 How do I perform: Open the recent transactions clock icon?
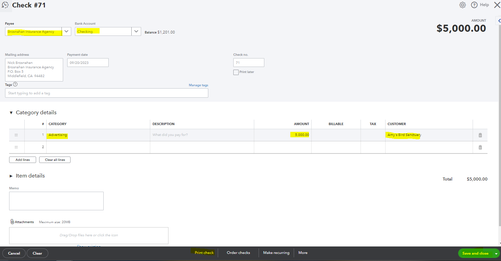point(5,5)
